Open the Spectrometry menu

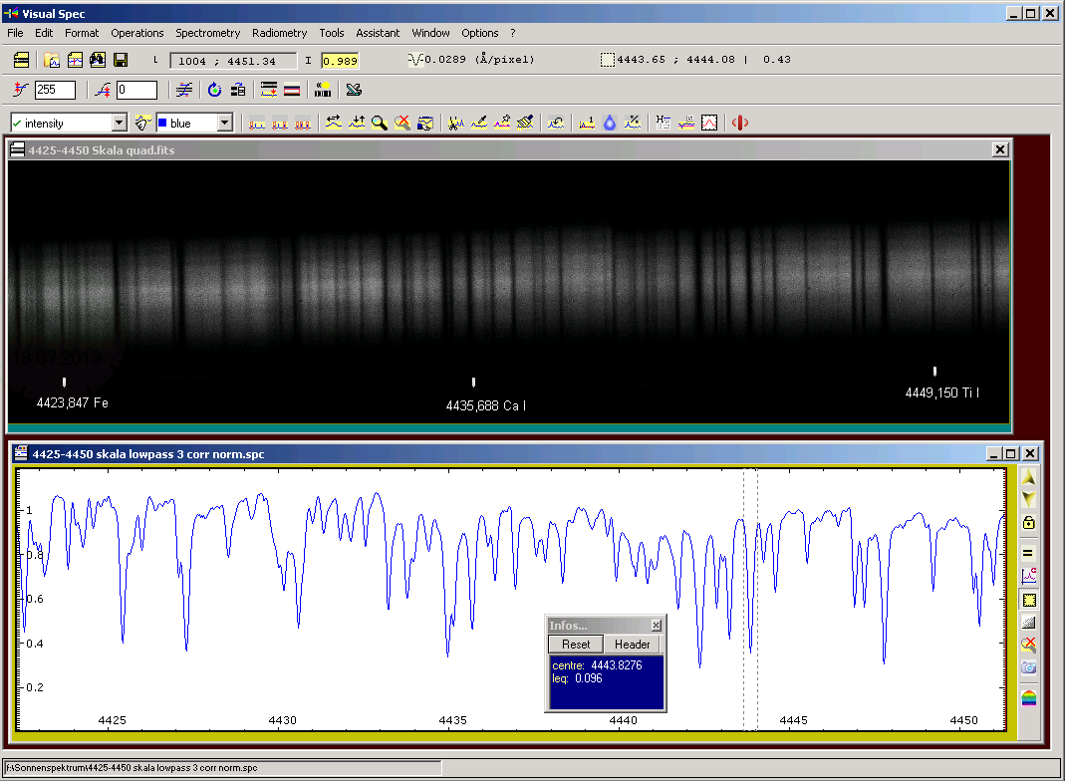pos(207,33)
